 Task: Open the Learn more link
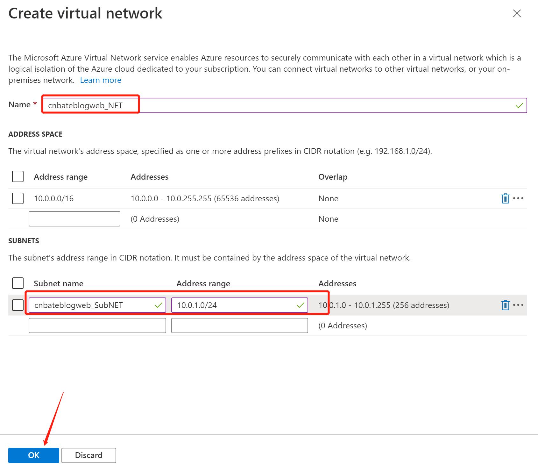coord(101,80)
